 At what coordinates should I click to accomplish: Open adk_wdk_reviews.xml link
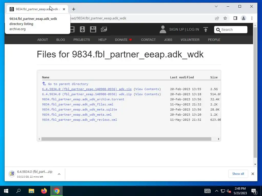coord(79,120)
